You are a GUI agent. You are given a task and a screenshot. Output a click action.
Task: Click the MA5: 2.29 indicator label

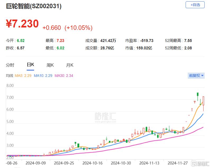23,76
